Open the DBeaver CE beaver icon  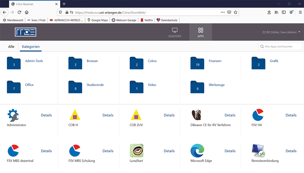pyautogui.click(x=197, y=115)
